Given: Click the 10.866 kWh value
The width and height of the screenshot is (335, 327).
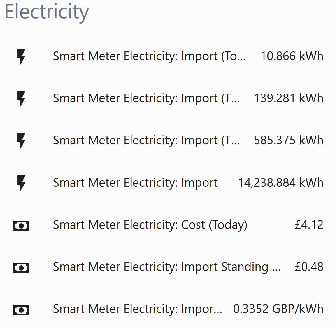Looking at the screenshot, I should 292,56.
